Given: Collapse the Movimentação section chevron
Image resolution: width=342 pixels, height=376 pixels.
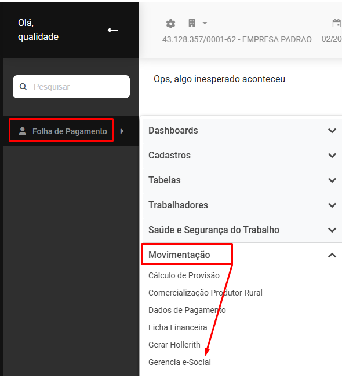Looking at the screenshot, I should tap(332, 255).
